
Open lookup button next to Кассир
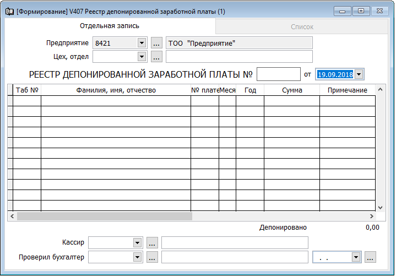coord(153,242)
